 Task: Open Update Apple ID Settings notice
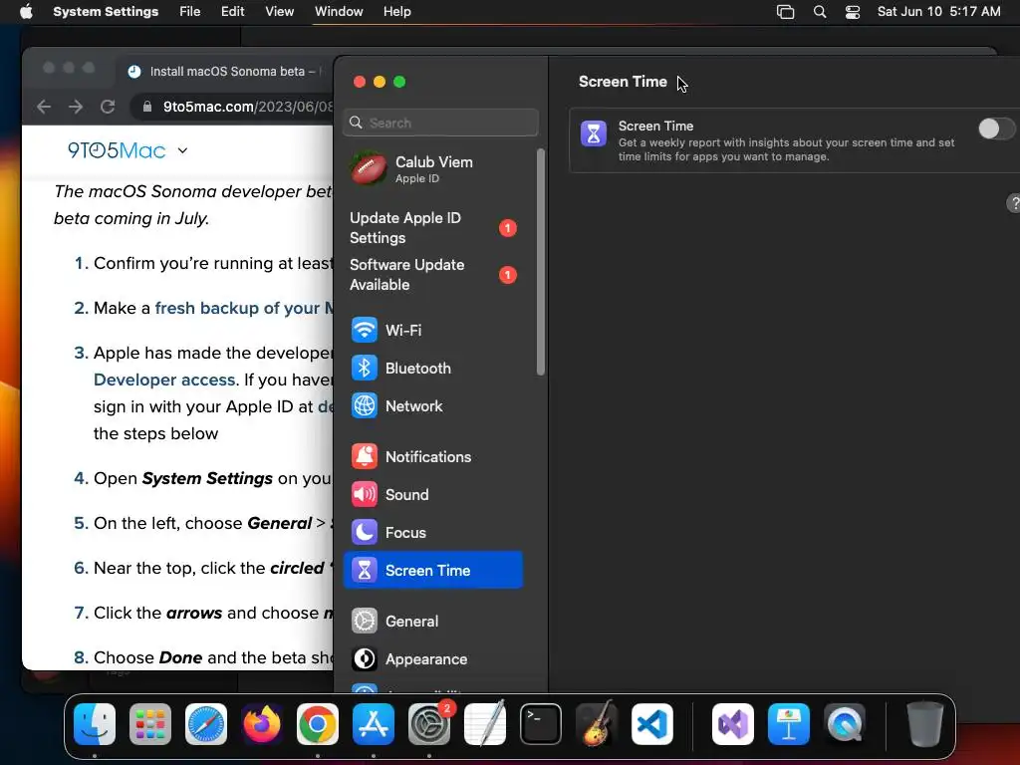tap(432, 228)
